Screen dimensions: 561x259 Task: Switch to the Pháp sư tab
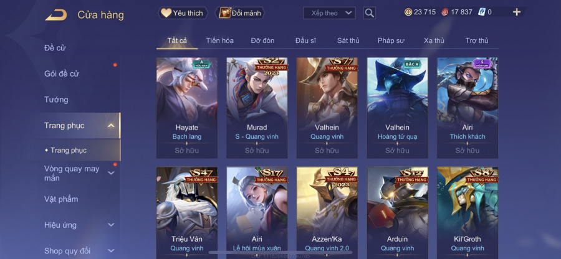pyautogui.click(x=391, y=40)
